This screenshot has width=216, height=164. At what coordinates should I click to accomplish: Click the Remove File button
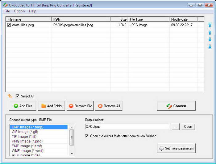pyautogui.click(x=80, y=106)
